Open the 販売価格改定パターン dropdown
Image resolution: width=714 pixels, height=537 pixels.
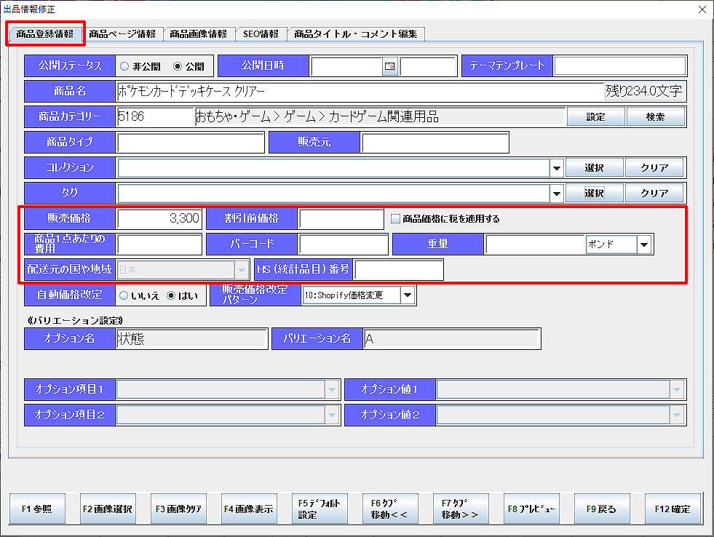click(x=407, y=295)
